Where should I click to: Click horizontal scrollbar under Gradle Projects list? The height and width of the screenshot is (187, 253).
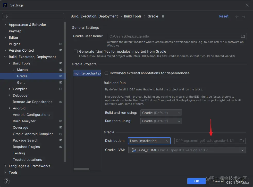point(81,169)
